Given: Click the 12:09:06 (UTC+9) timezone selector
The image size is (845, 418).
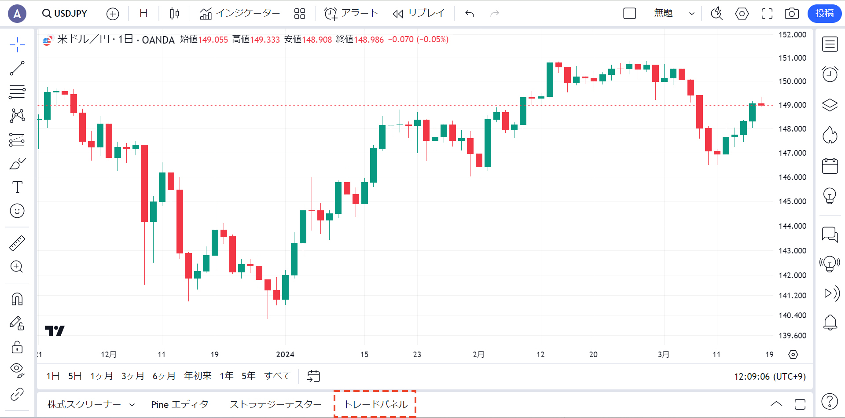Looking at the screenshot, I should coord(770,377).
